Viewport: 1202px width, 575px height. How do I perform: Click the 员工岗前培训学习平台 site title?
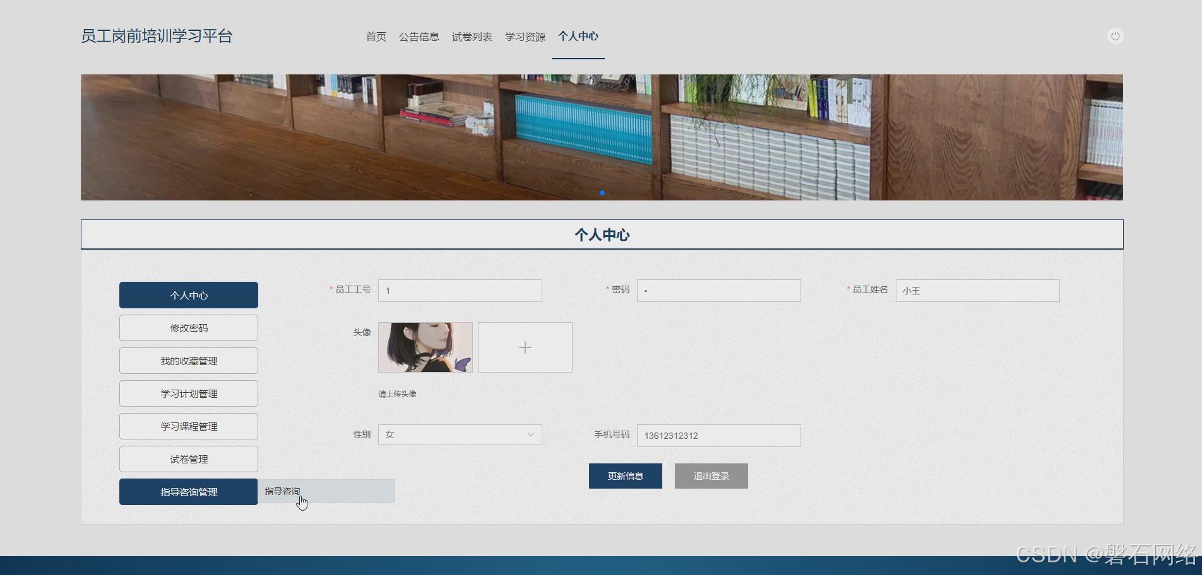pyautogui.click(x=157, y=36)
